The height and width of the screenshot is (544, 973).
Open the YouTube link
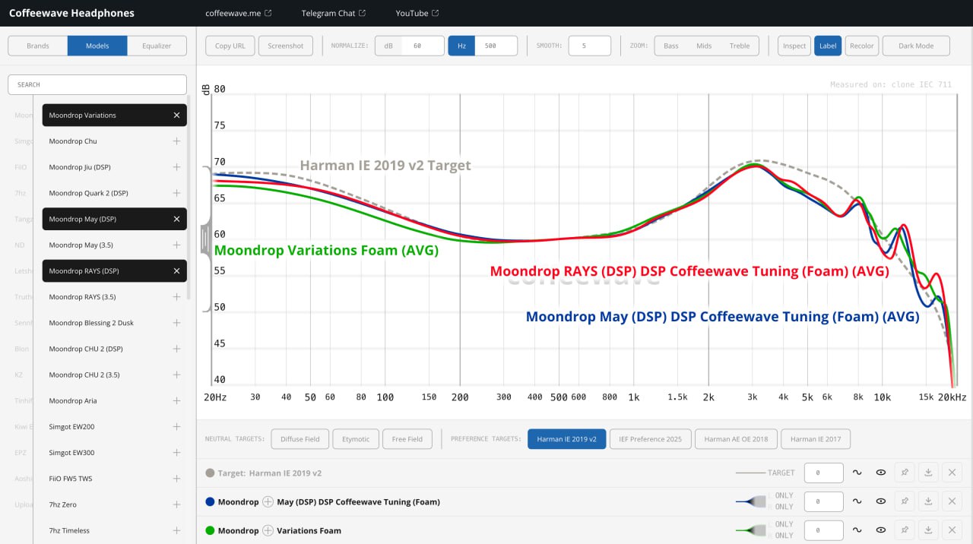point(417,13)
